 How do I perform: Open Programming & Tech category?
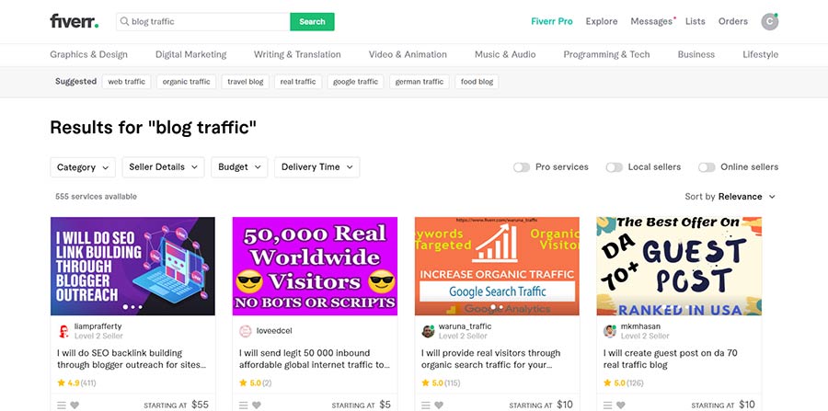[606, 54]
